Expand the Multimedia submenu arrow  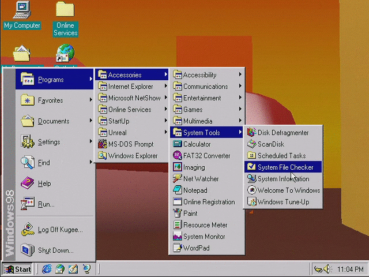pyautogui.click(x=240, y=121)
